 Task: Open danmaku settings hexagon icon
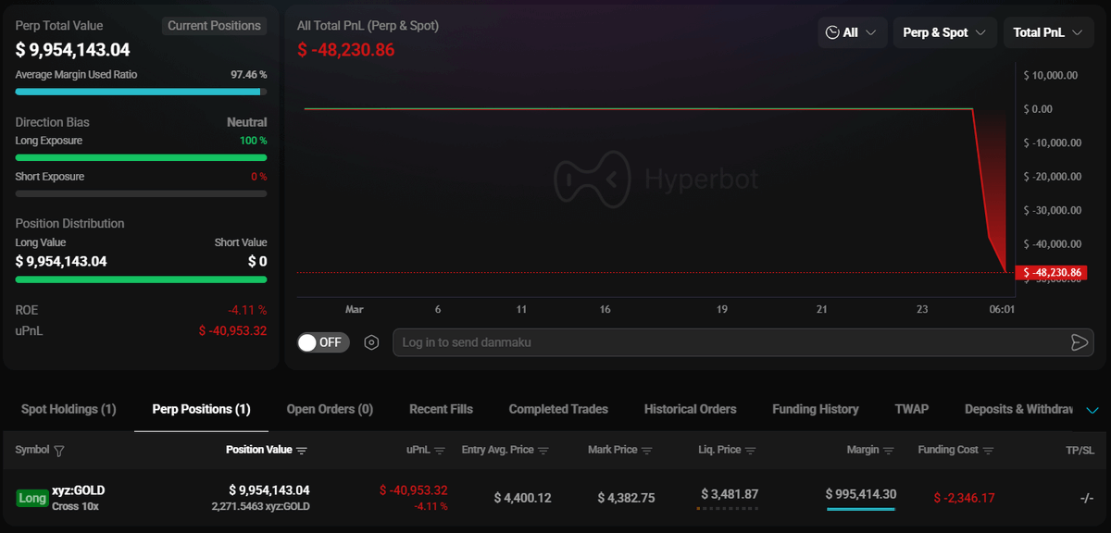point(371,342)
